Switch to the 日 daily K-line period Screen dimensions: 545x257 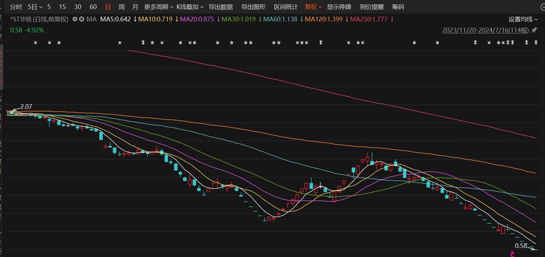click(108, 7)
